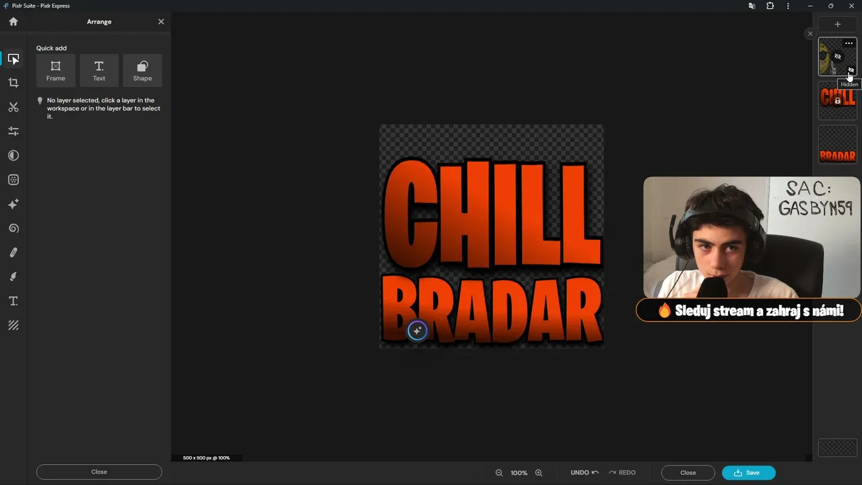The height and width of the screenshot is (485, 862).
Task: Redo the last undone action
Action: (x=622, y=473)
